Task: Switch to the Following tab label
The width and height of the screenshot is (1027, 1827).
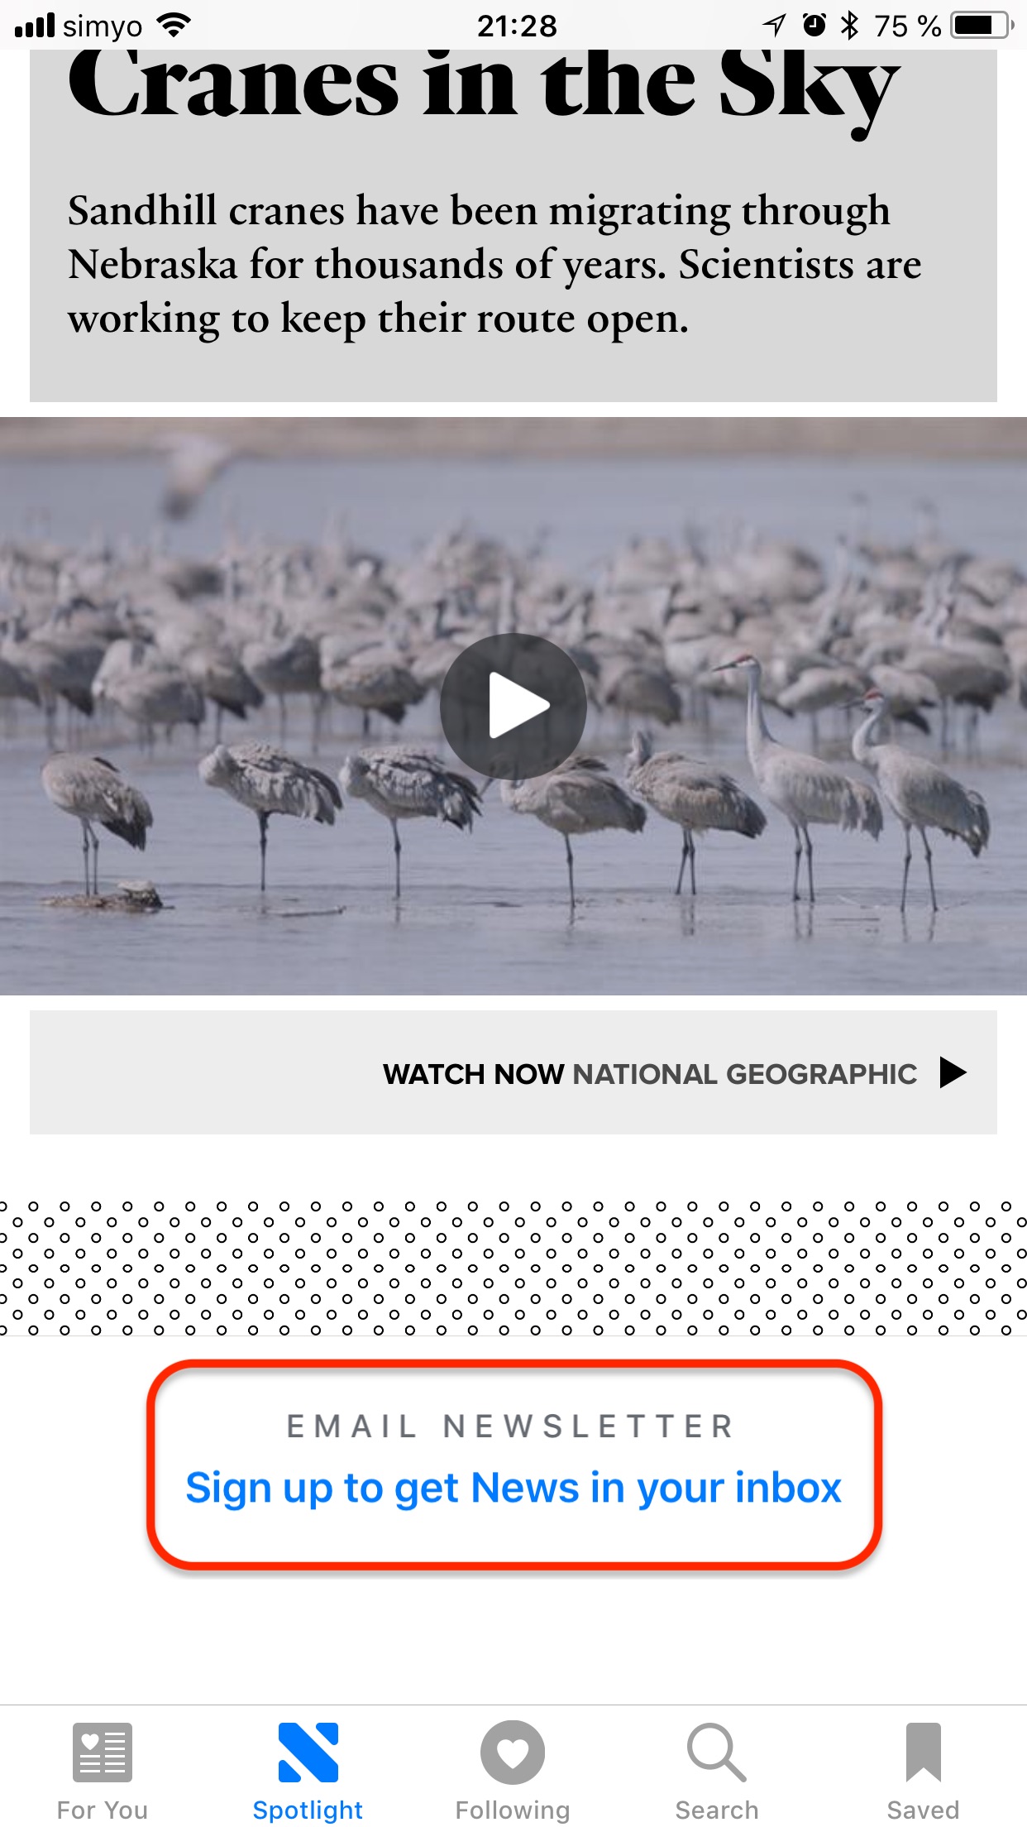Action: [513, 1810]
